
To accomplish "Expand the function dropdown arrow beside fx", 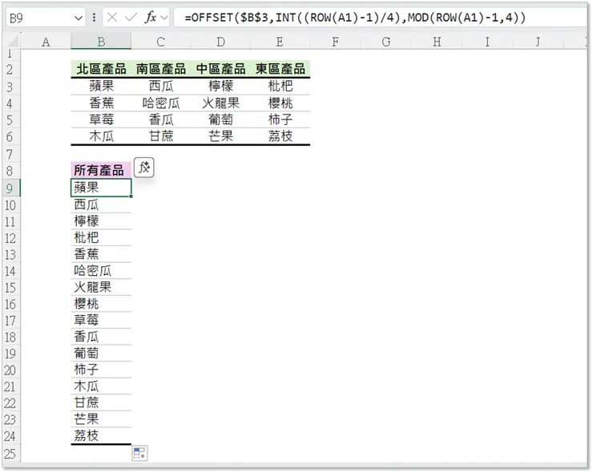I will click(163, 18).
